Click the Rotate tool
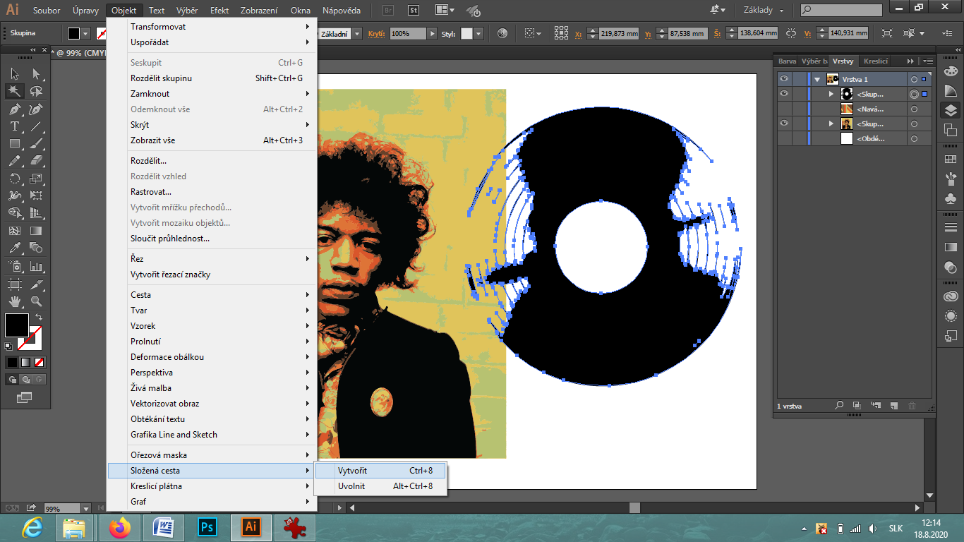The width and height of the screenshot is (964, 542). click(x=14, y=179)
